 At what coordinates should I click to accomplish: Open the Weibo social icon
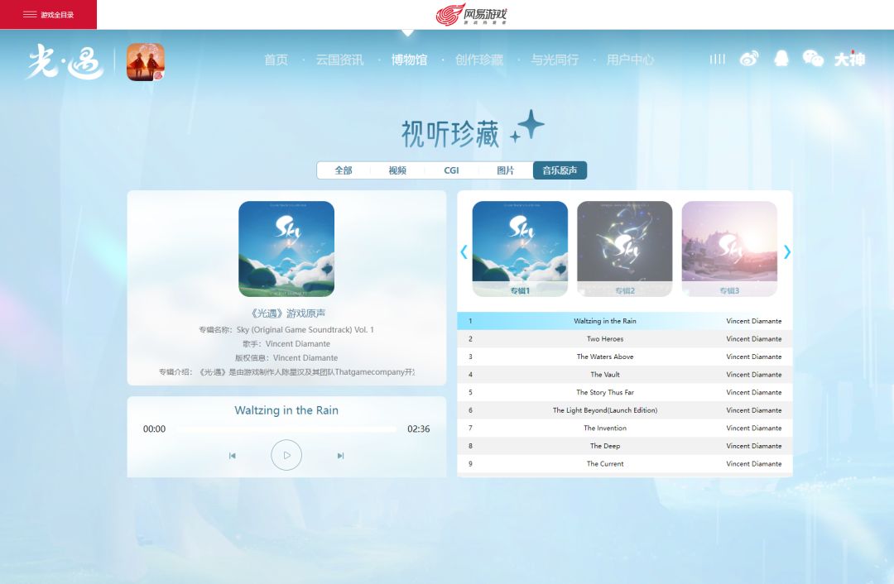point(749,59)
